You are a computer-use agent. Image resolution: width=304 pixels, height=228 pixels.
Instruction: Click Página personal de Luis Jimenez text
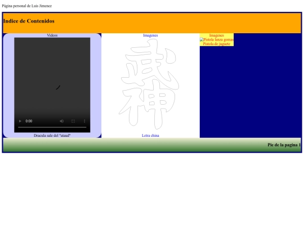pyautogui.click(x=27, y=6)
